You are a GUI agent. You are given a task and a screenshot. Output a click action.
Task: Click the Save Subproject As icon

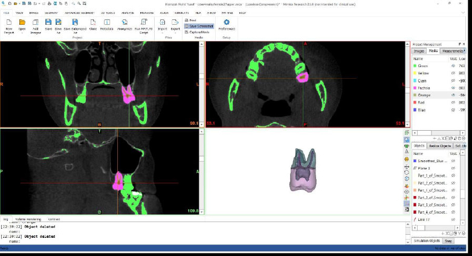coord(75,22)
